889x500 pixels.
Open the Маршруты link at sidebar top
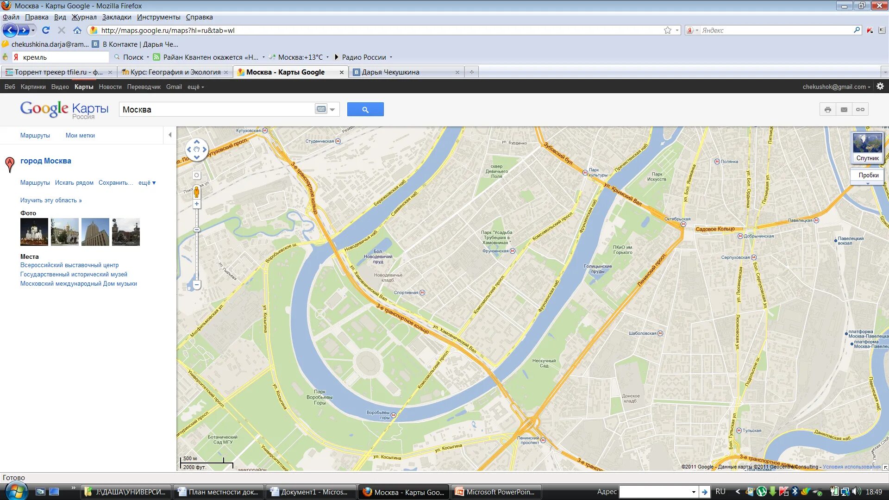pyautogui.click(x=35, y=136)
